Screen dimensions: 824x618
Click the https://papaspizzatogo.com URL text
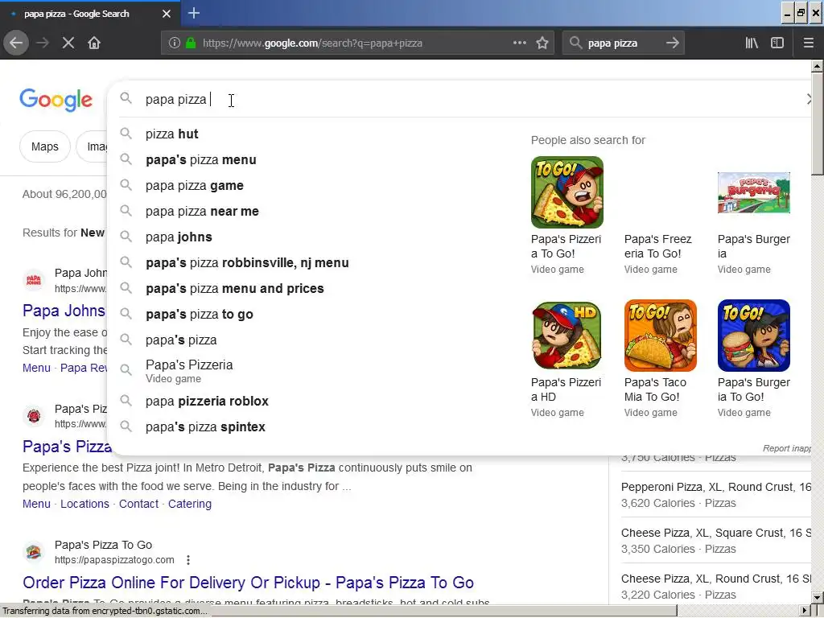tap(114, 560)
